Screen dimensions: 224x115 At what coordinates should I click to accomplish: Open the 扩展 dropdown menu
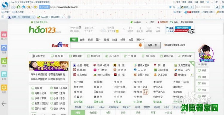pyautogui.click(x=178, y=12)
